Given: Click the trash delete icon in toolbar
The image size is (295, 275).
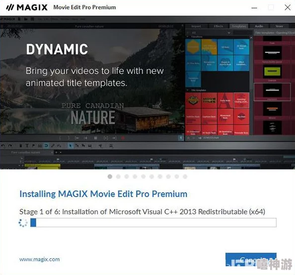Looking at the screenshot, I should [x=21, y=146].
